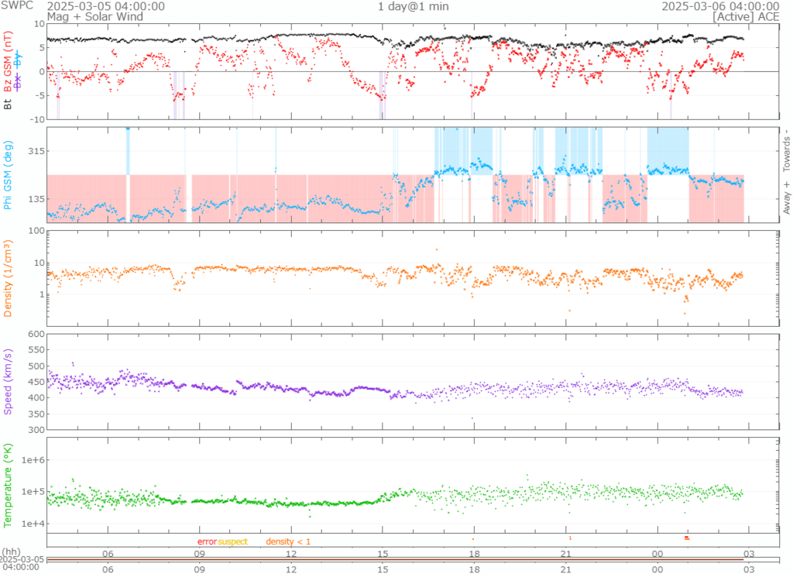793x574 pixels.
Task: Click the 'suspect' legend text
Action: [232, 541]
